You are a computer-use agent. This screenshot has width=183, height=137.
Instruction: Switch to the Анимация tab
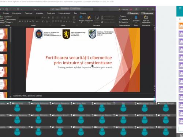40,13
